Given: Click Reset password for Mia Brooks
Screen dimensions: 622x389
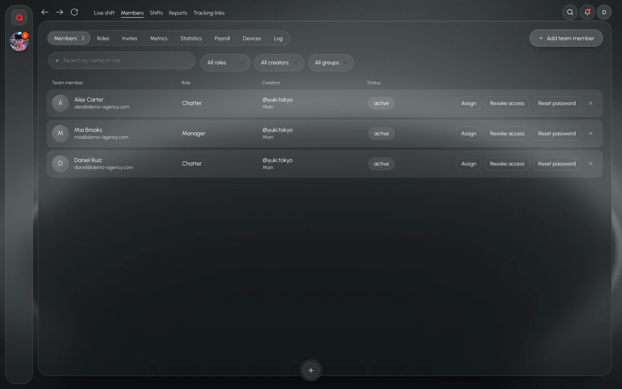Looking at the screenshot, I should (x=557, y=133).
